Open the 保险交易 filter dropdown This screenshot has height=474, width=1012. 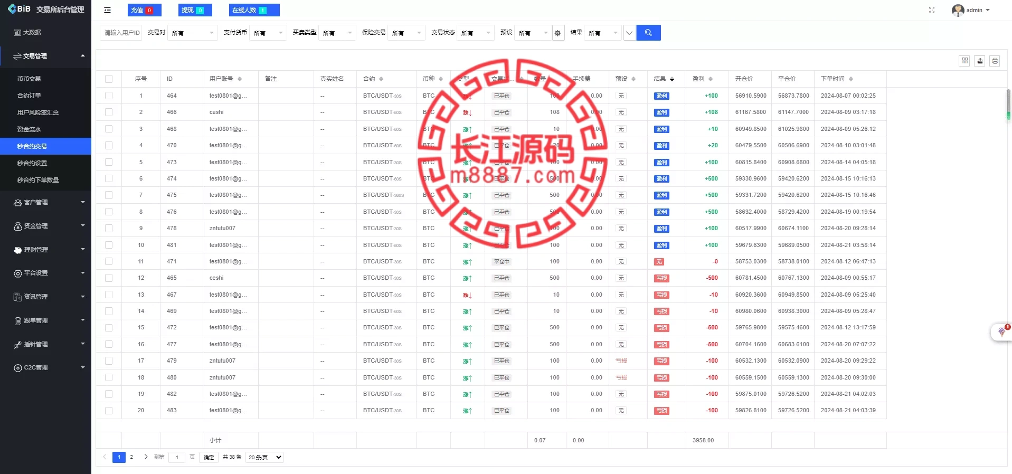[x=406, y=33]
